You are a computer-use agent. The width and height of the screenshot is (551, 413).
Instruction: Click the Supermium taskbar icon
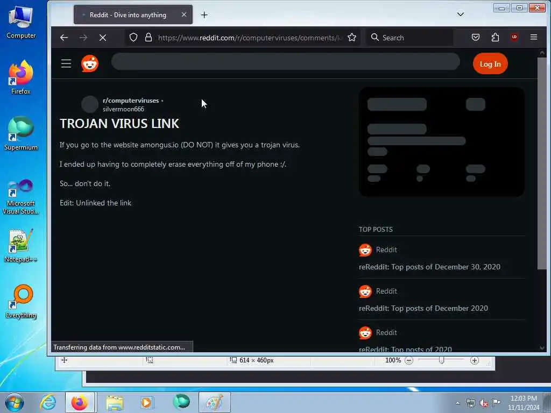[181, 402]
